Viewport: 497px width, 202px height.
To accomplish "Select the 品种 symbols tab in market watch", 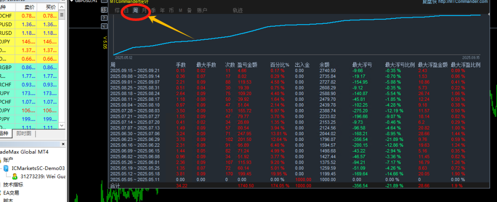I will [5, 133].
